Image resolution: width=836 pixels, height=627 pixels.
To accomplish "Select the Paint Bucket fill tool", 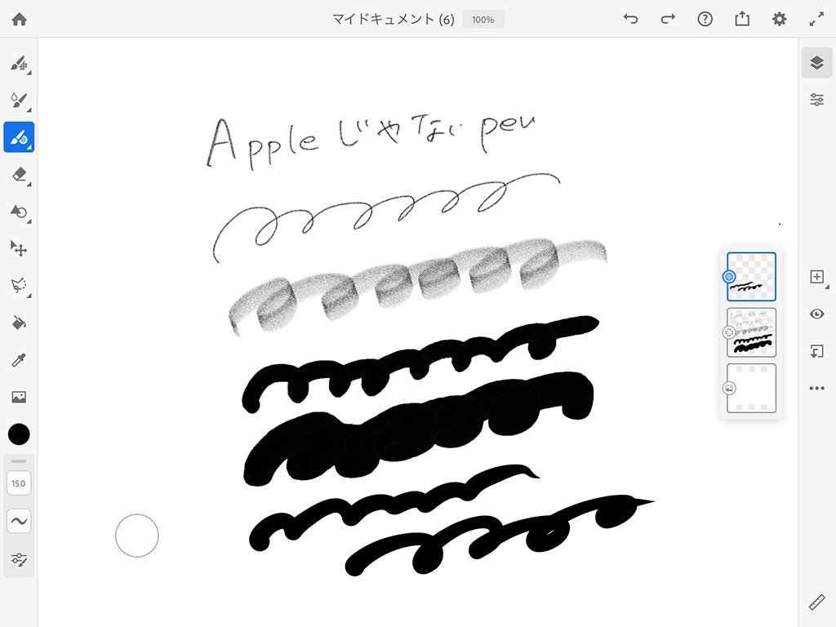I will tap(20, 322).
